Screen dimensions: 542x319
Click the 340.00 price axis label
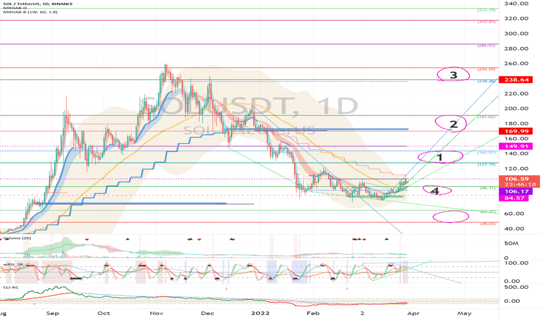pyautogui.click(x=516, y=3)
